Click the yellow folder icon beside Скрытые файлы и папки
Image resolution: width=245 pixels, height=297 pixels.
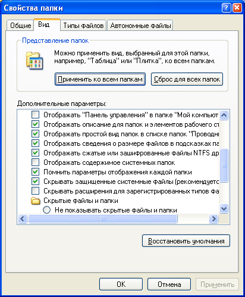(x=36, y=201)
